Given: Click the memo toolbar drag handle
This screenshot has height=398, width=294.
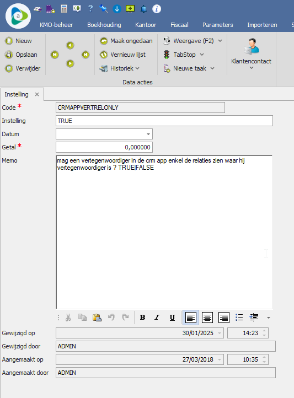Looking at the screenshot, I should (58, 318).
